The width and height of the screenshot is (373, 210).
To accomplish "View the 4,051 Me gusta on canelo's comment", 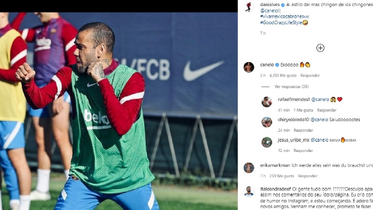I will 283,76.
